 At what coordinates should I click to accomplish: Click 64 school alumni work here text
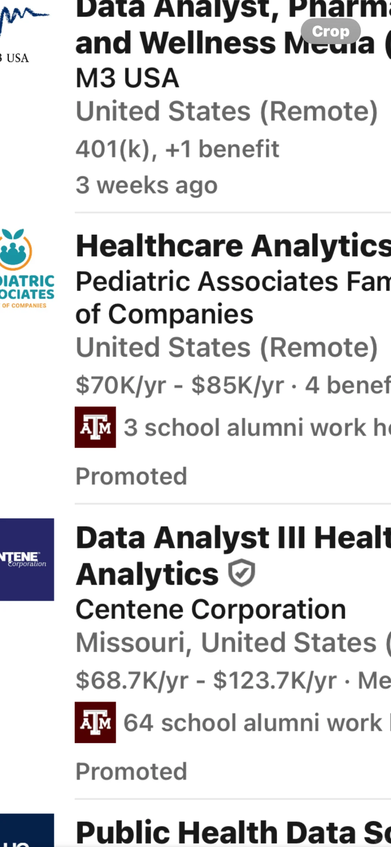(257, 723)
